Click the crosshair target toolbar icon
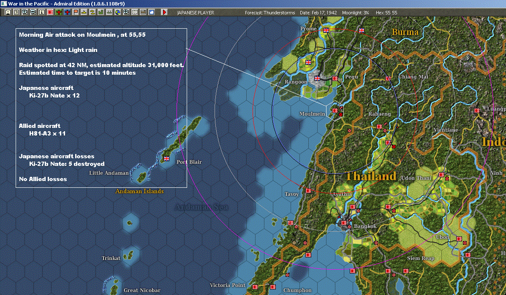The height and width of the screenshot is (295, 506). (126, 12)
